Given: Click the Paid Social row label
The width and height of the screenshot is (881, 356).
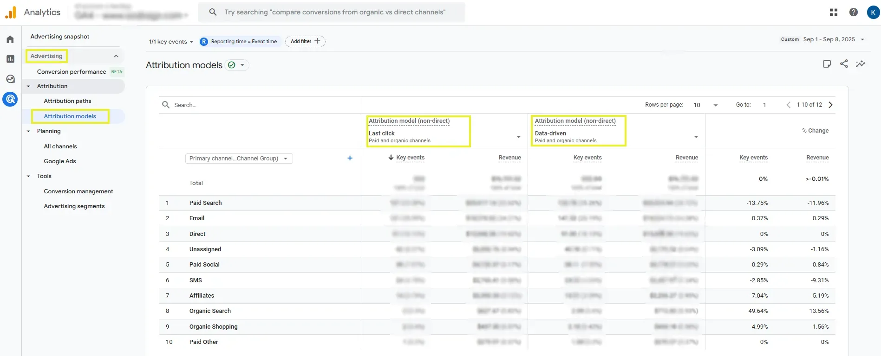Looking at the screenshot, I should click(204, 265).
